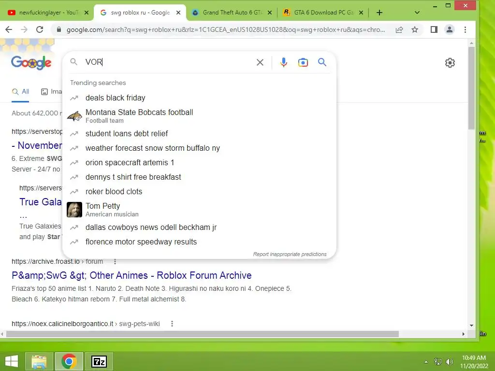
Task: Choose suggestion orion spacecraft artemis 1
Action: click(199, 162)
